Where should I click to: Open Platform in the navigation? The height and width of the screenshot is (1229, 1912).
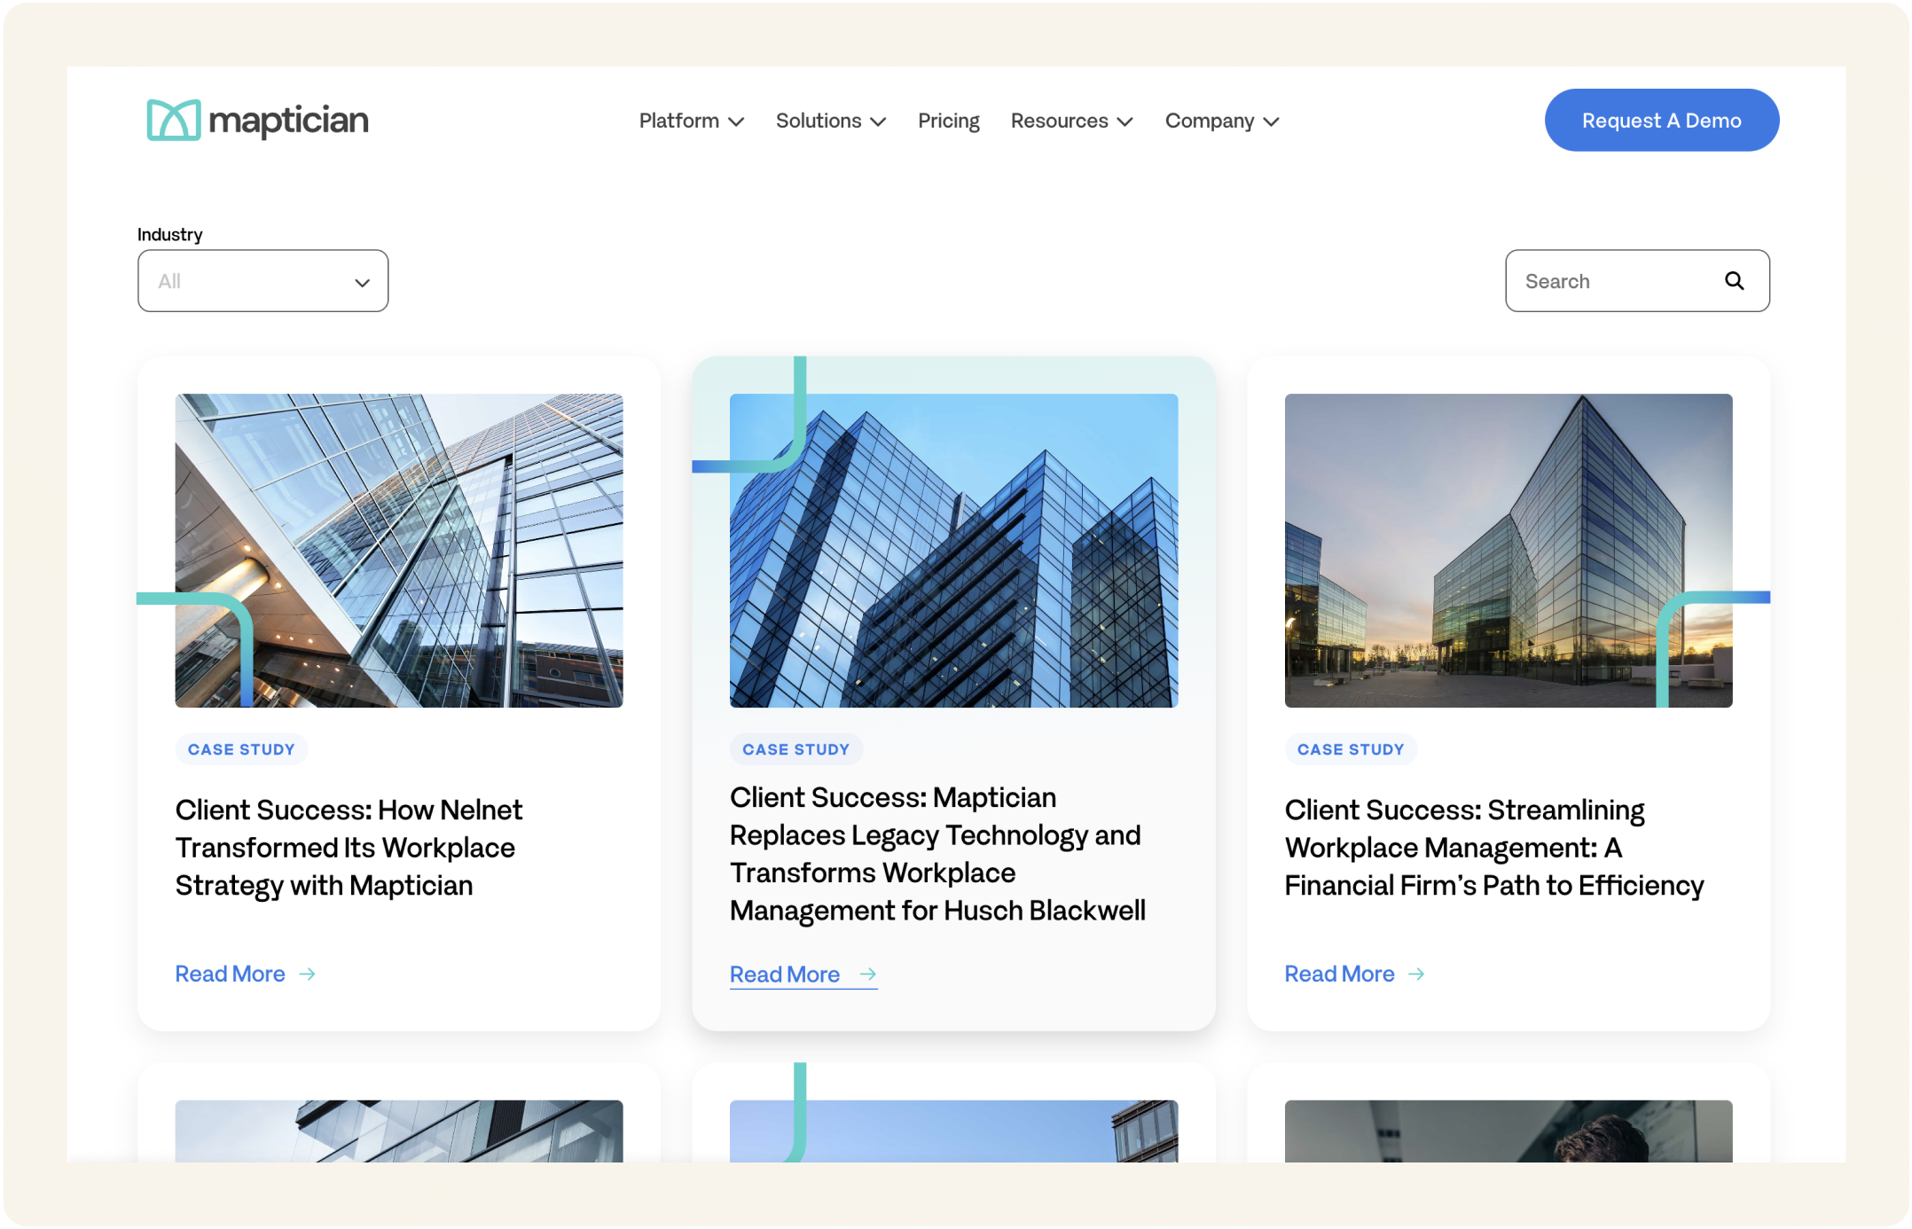point(679,121)
